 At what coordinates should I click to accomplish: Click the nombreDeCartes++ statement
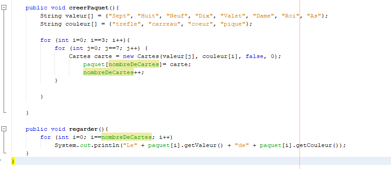114,73
